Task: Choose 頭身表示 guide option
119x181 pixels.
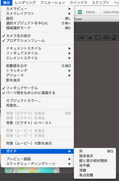Action: pyautogui.click(x=95, y=156)
